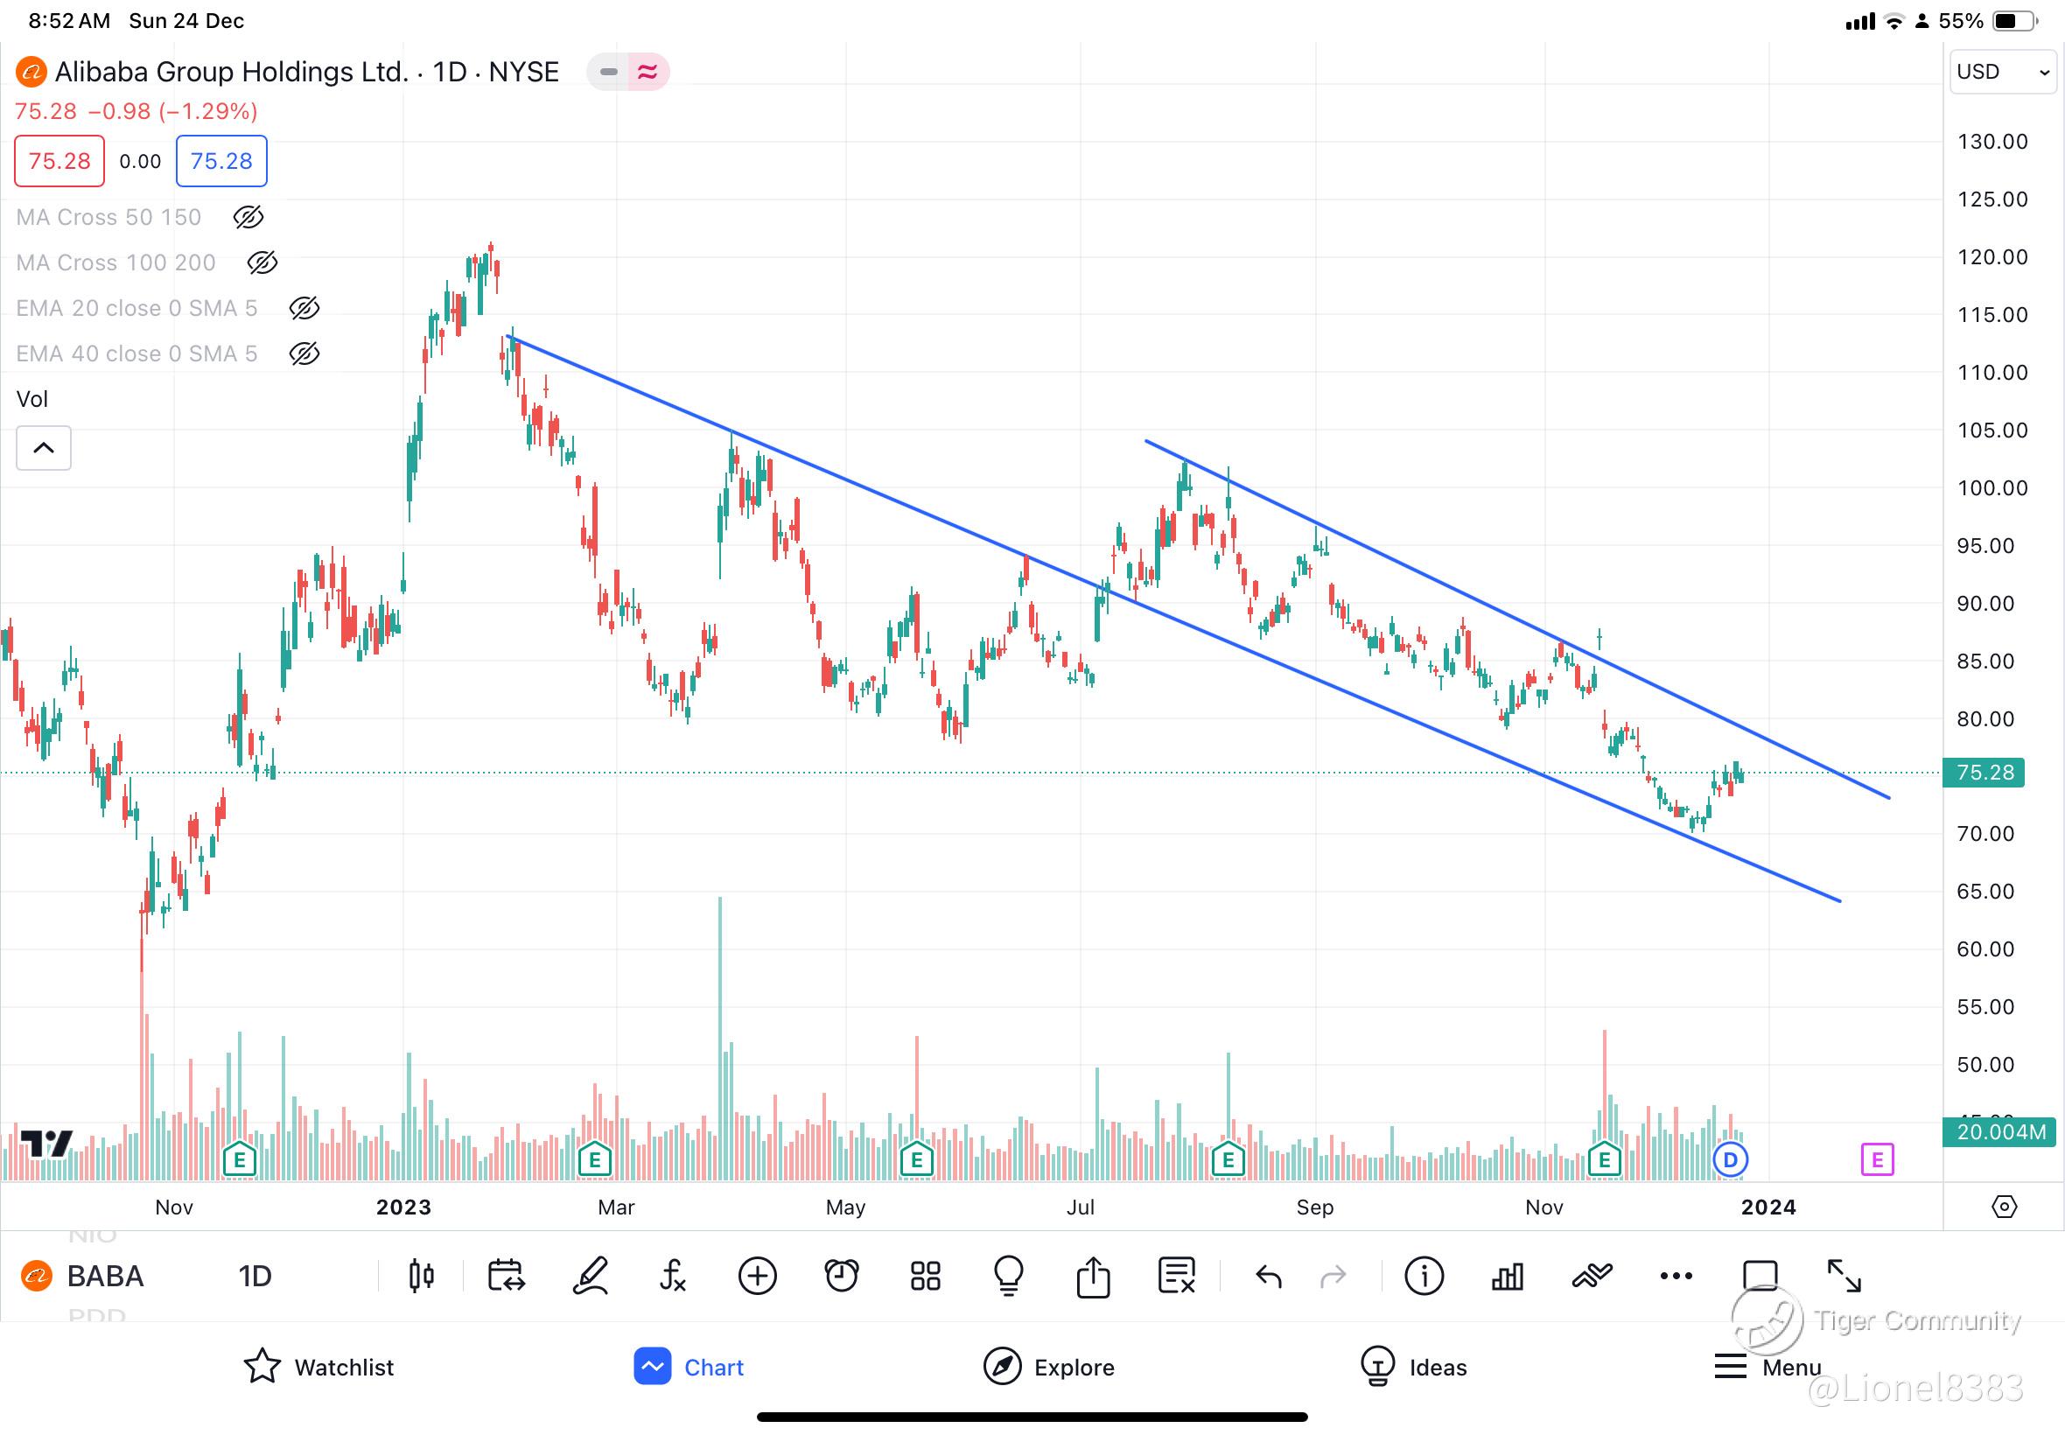Screen dimensions: 2065x1435
Task: Tap the ideas lightbulb toolbar icon
Action: 1009,1275
